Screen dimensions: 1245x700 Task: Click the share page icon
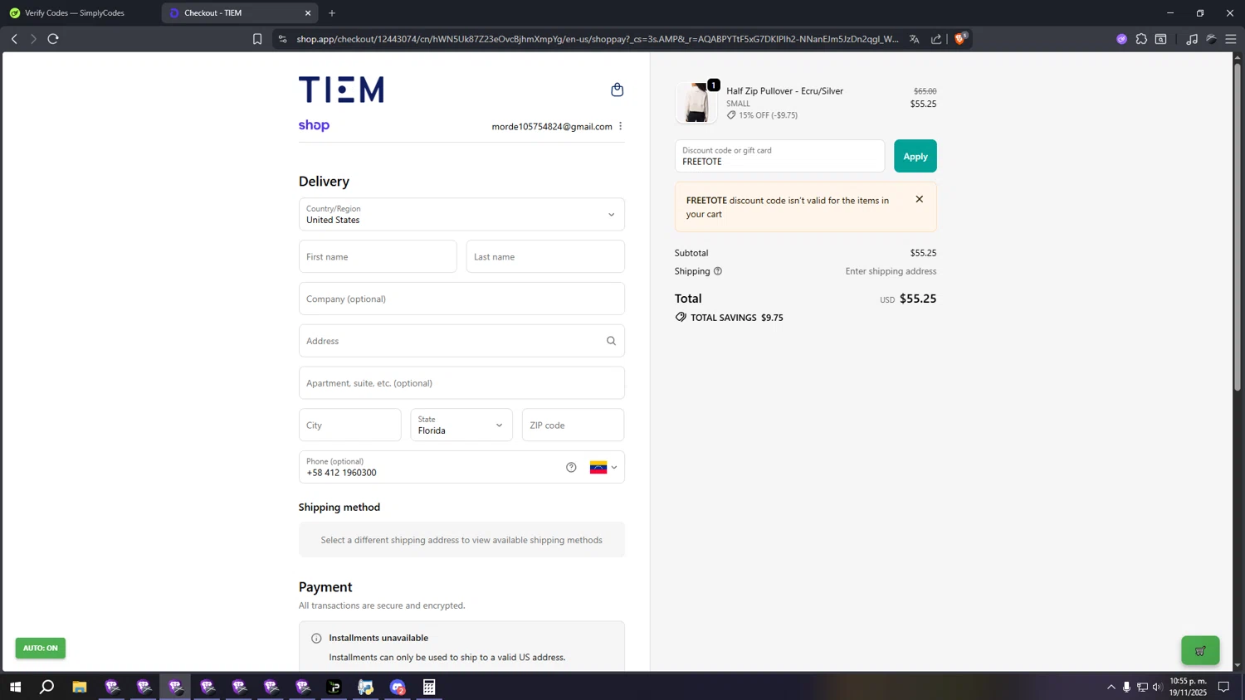tap(936, 39)
